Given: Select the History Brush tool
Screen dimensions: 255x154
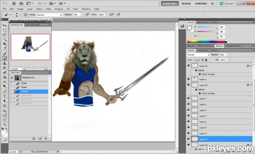Looking at the screenshot, I should tap(5, 68).
